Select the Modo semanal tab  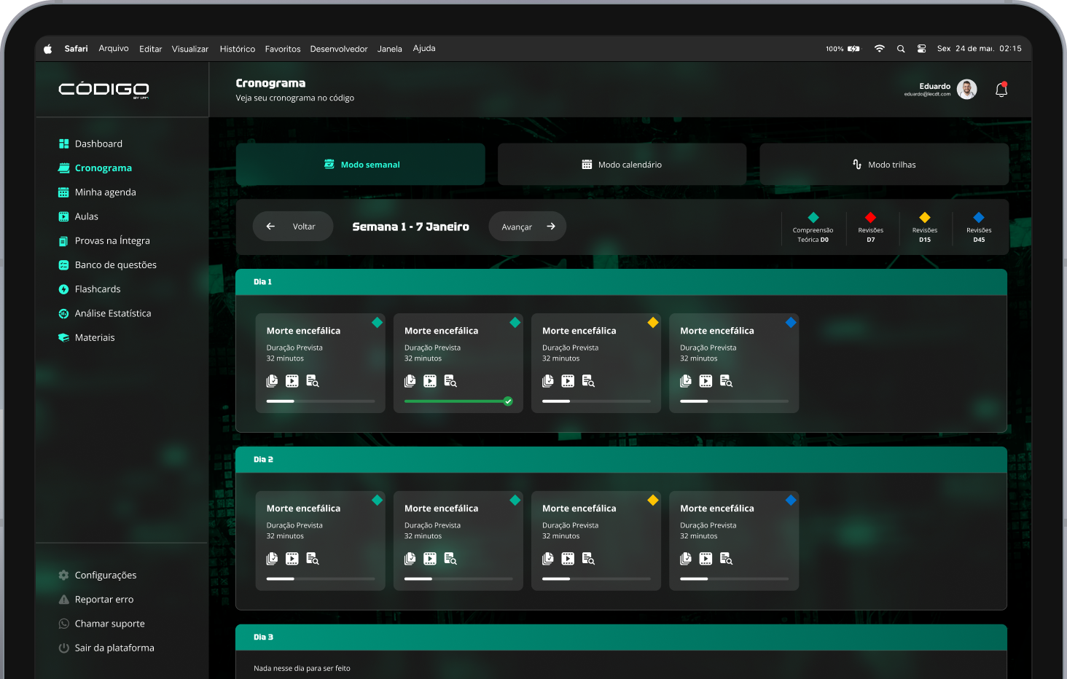coord(361,165)
